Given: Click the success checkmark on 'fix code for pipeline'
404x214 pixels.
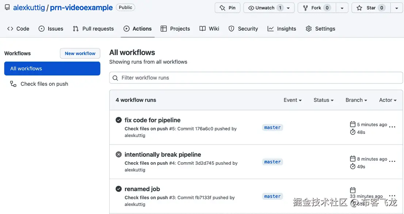Looking at the screenshot, I should click(119, 120).
